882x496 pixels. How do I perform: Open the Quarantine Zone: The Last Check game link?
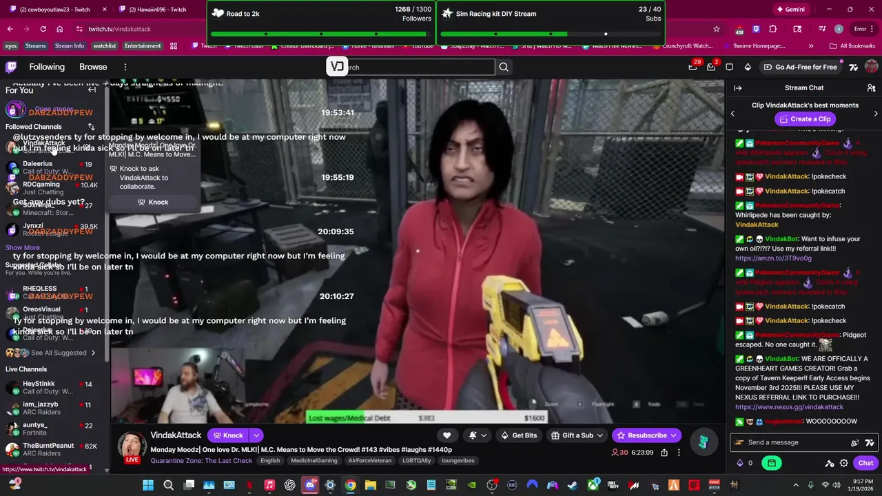pos(203,461)
